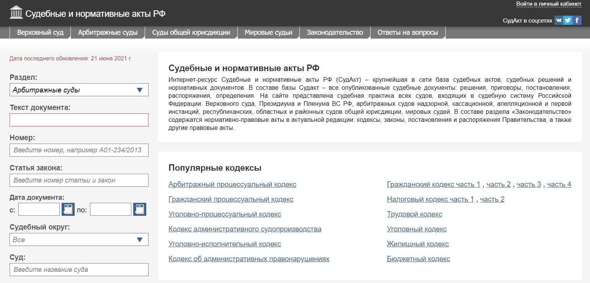Open Кодекс об административных правонарушениях link

(249, 259)
